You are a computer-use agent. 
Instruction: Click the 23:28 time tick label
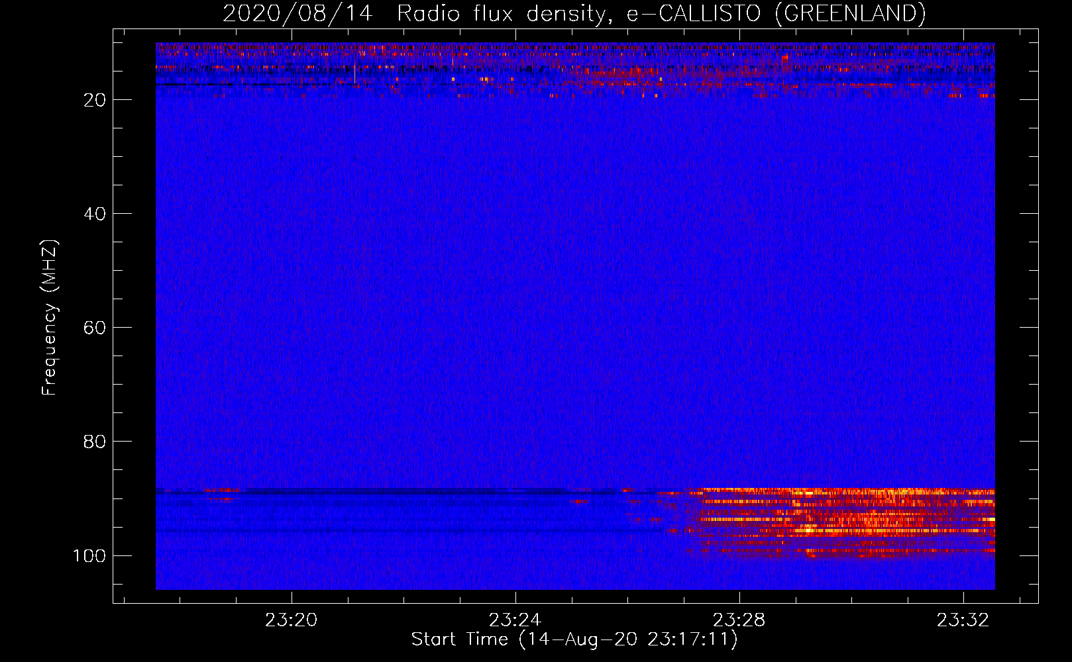(x=739, y=620)
